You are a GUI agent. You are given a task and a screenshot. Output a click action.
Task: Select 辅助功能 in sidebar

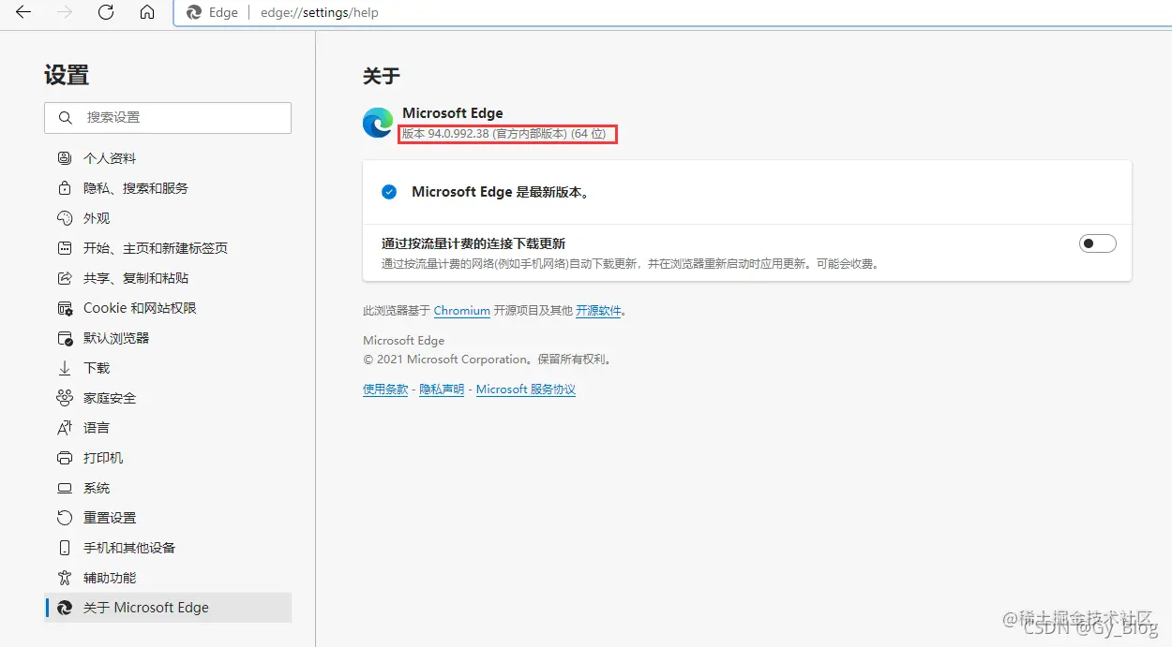(168, 578)
